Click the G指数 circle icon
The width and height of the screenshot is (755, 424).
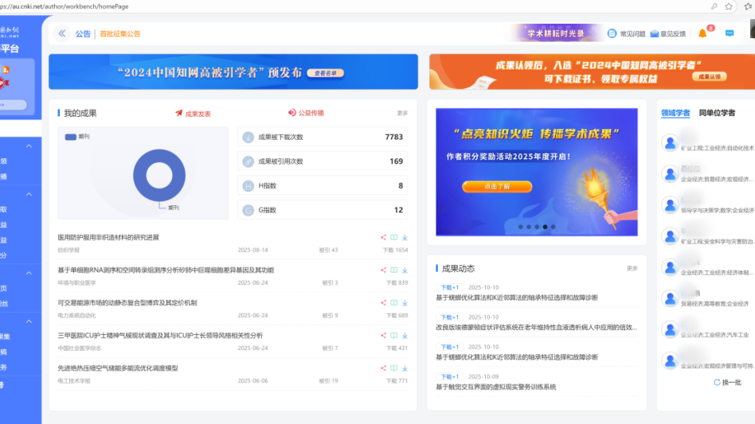point(248,210)
